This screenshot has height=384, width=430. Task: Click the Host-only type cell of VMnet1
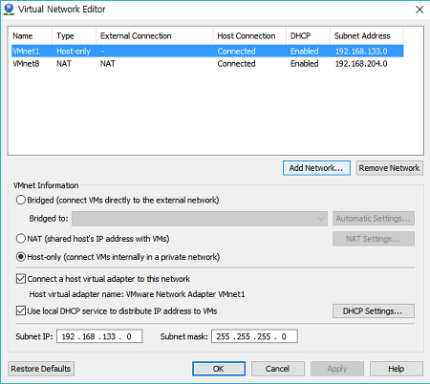click(74, 51)
